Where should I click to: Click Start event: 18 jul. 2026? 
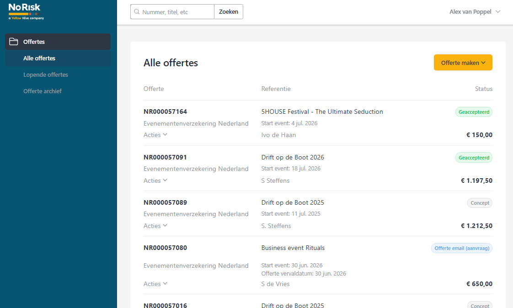pos(291,168)
